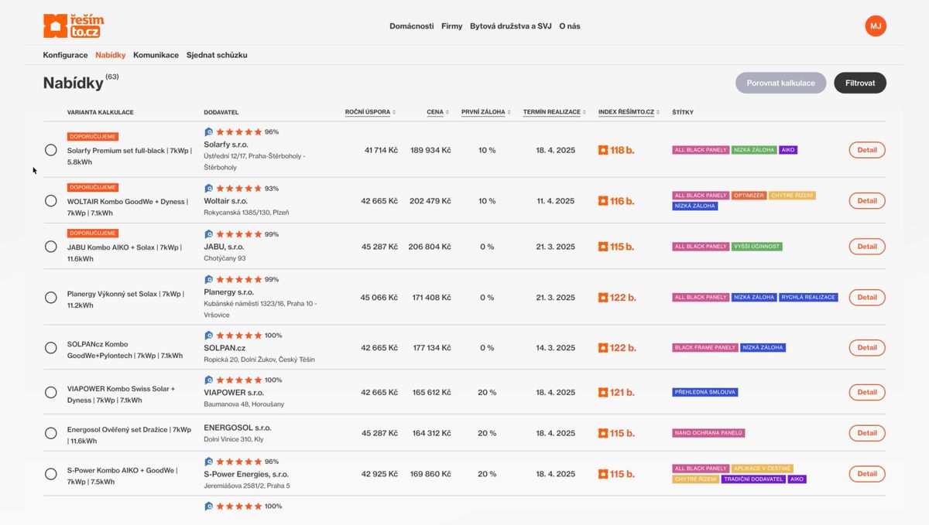This screenshot has height=525, width=929.
Task: Switch to the Konfigurace tab
Action: [x=65, y=55]
